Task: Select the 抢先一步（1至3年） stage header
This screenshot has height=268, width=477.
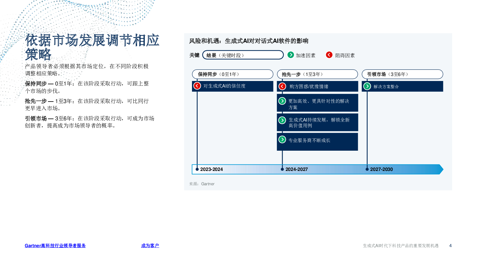Action: [317, 74]
